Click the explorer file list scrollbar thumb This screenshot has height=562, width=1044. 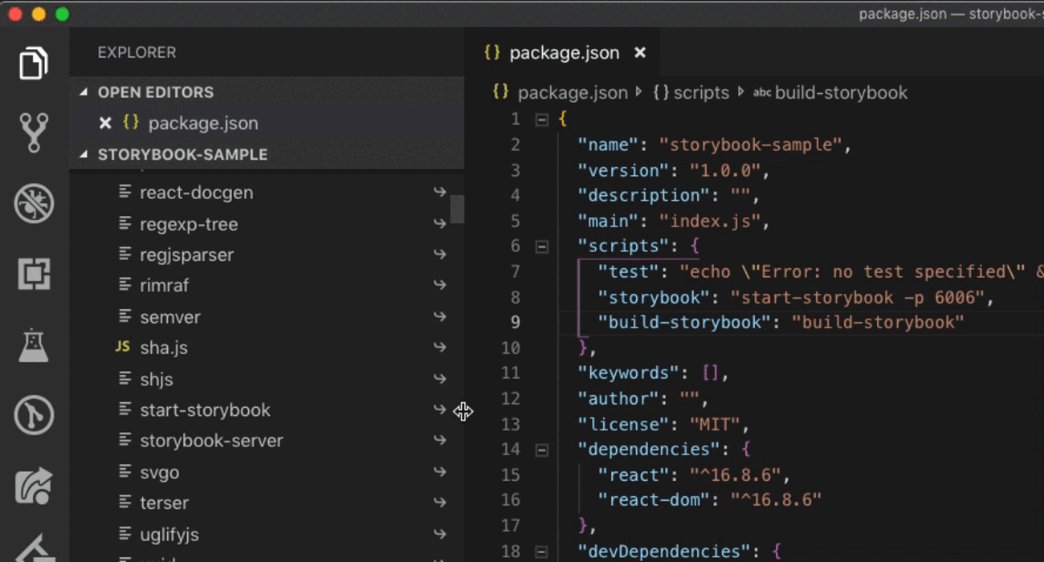click(457, 209)
